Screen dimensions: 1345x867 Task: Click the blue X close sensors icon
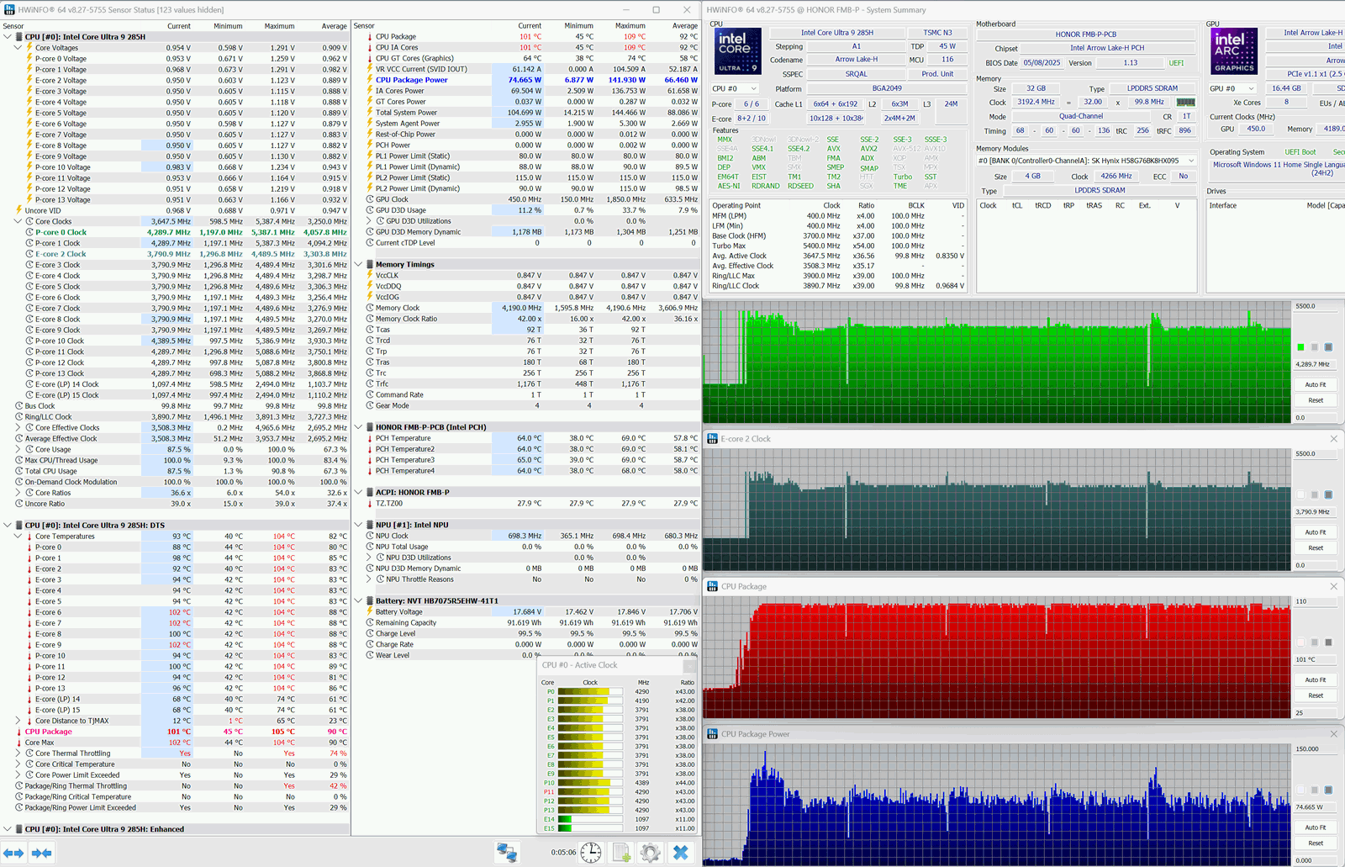681,853
